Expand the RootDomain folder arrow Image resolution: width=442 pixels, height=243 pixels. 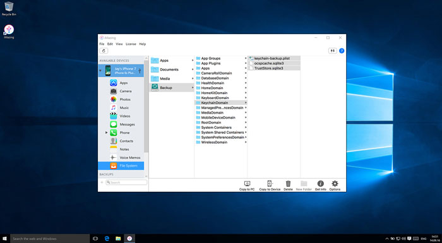(x=246, y=122)
